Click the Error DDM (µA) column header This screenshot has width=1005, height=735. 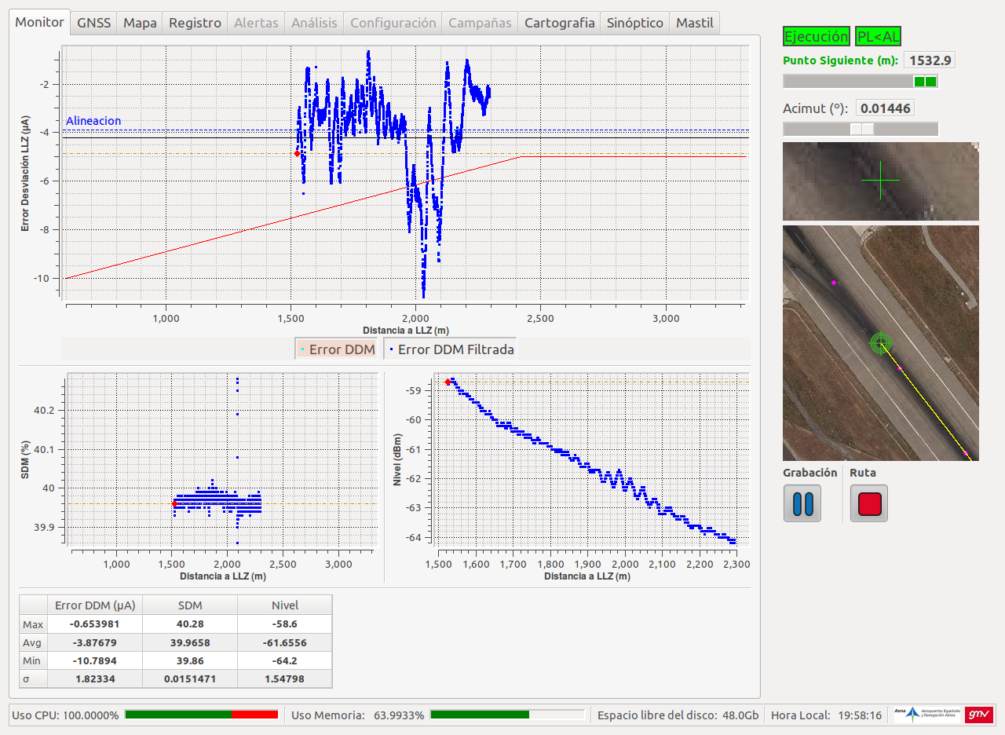click(x=95, y=605)
